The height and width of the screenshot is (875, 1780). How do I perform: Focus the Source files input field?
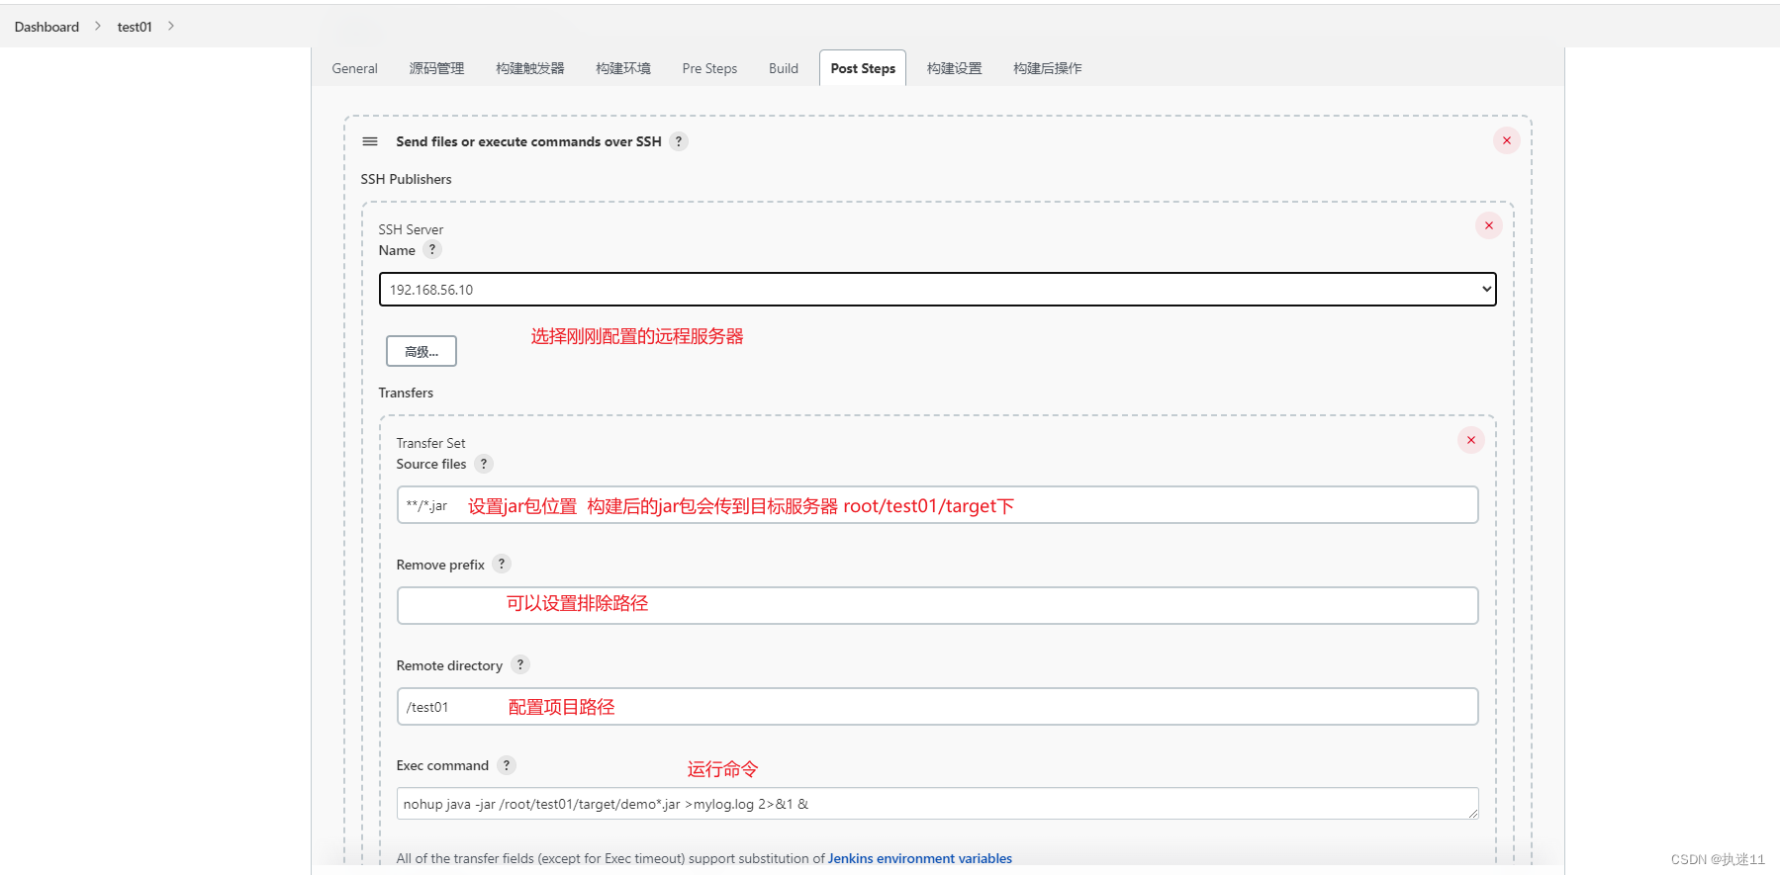[937, 505]
